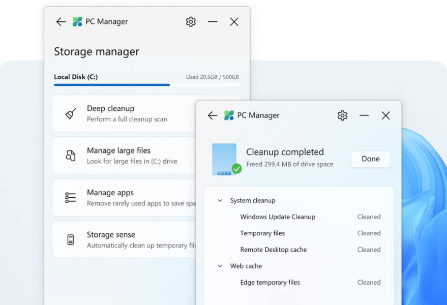This screenshot has height=305, width=447.
Task: Go back in the Storage manager window
Action: click(x=61, y=22)
